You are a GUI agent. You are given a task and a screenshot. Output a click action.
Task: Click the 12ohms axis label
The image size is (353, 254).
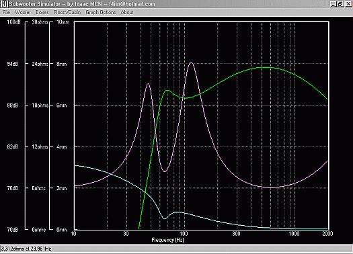pos(40,146)
